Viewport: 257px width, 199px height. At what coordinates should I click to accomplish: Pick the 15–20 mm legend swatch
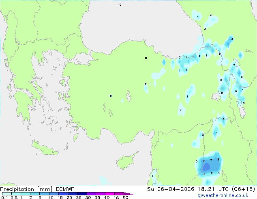(63, 194)
